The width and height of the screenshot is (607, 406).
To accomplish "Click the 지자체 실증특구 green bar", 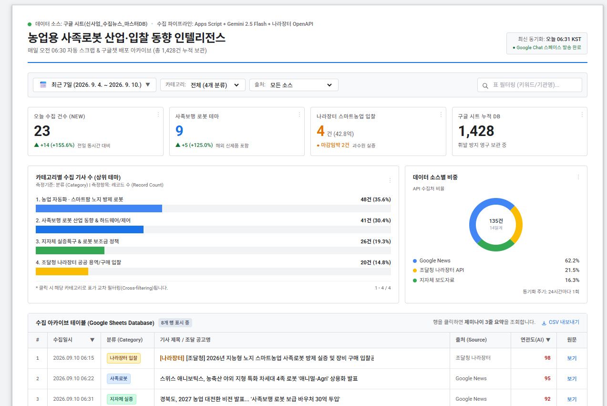I will click(x=70, y=250).
